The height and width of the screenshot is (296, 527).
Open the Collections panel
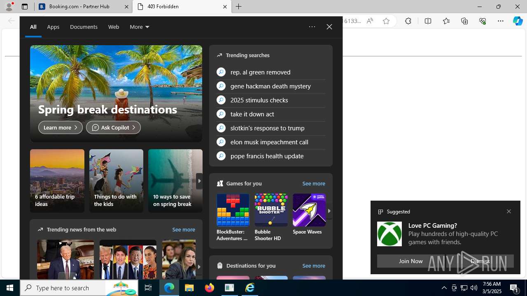pyautogui.click(x=464, y=21)
